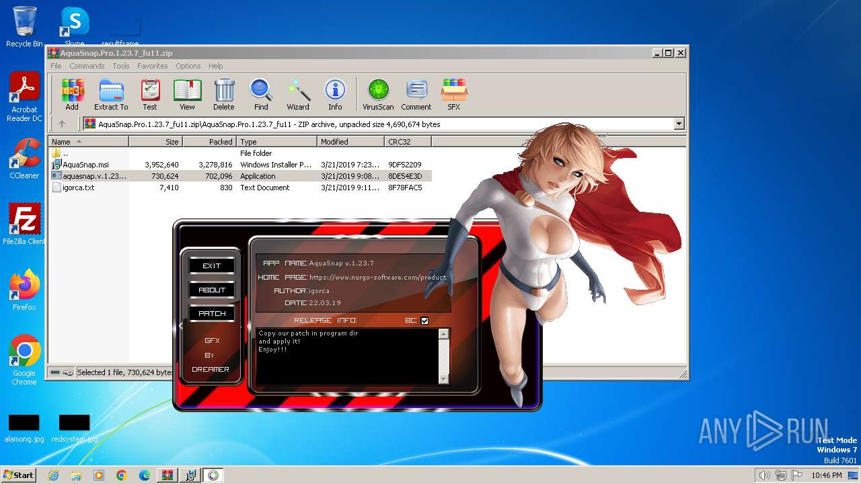Click release info scrollbar up arrow
Screen dimensions: 861x484
coord(443,333)
